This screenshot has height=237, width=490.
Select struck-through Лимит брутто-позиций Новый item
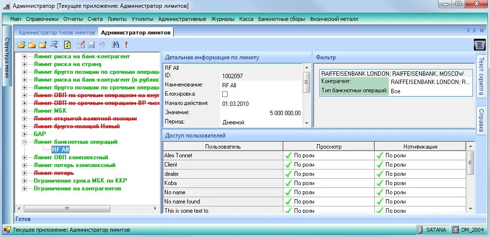(x=77, y=126)
